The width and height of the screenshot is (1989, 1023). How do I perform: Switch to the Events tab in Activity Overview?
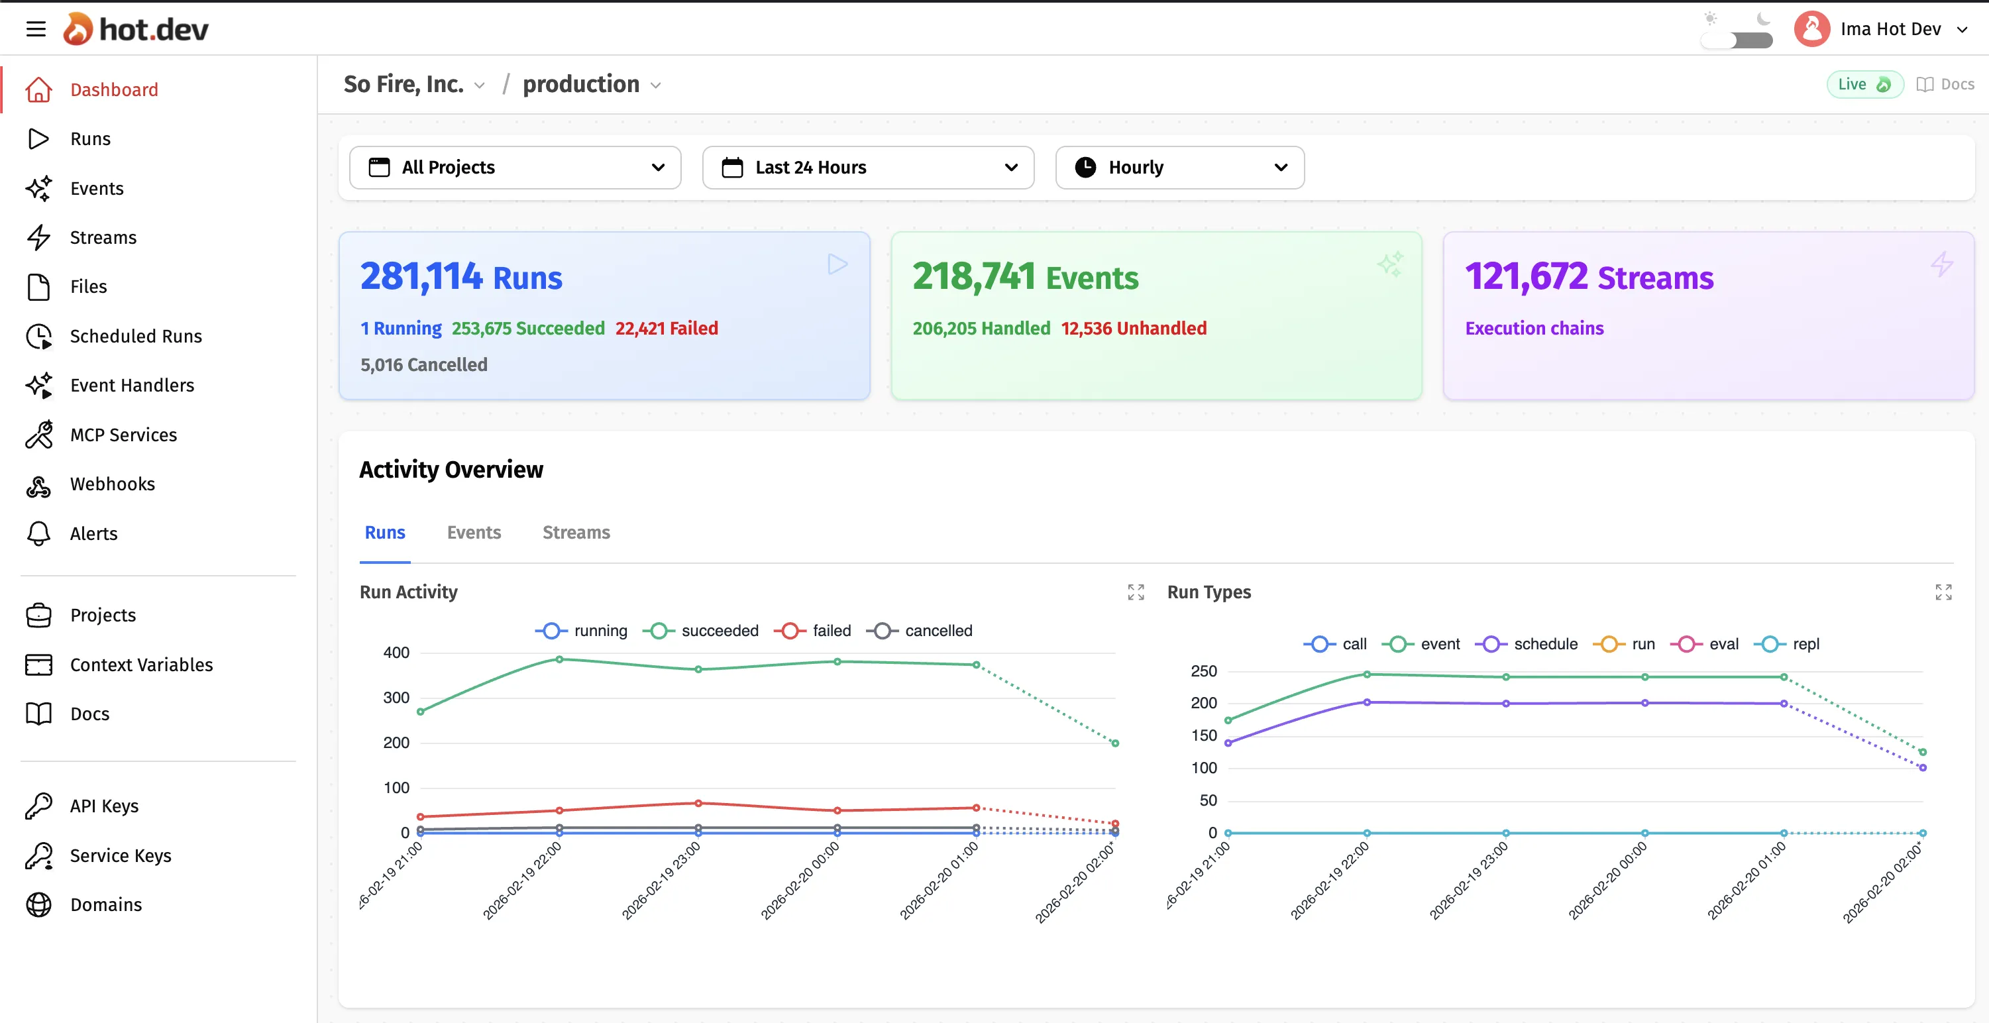[x=473, y=532]
